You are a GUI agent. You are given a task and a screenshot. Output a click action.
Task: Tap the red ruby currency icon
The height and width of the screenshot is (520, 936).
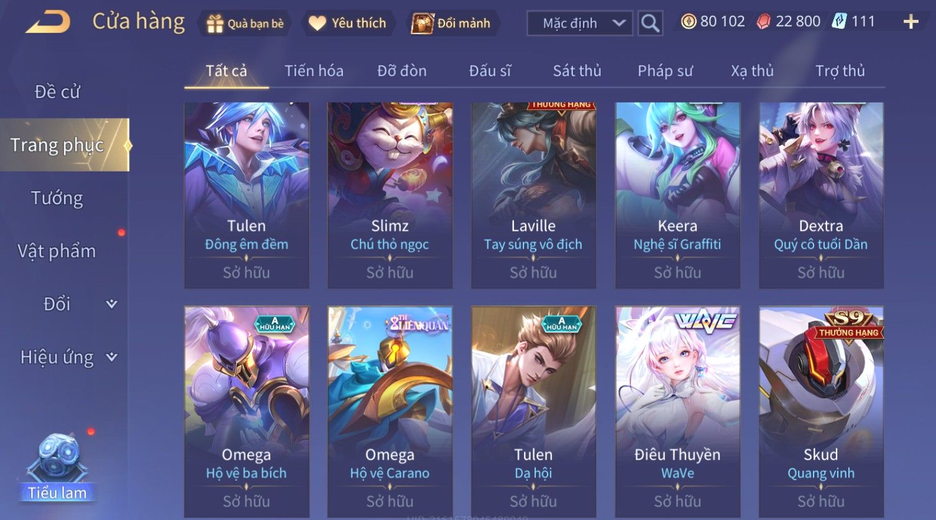764,22
